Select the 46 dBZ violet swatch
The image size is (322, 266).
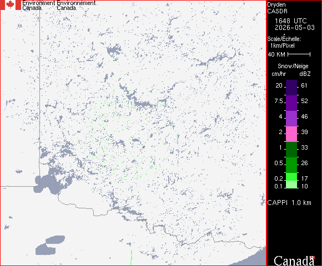291,119
